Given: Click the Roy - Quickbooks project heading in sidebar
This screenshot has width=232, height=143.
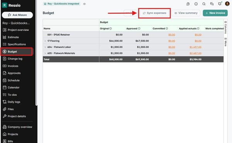Looking at the screenshot, I should [16, 23].
